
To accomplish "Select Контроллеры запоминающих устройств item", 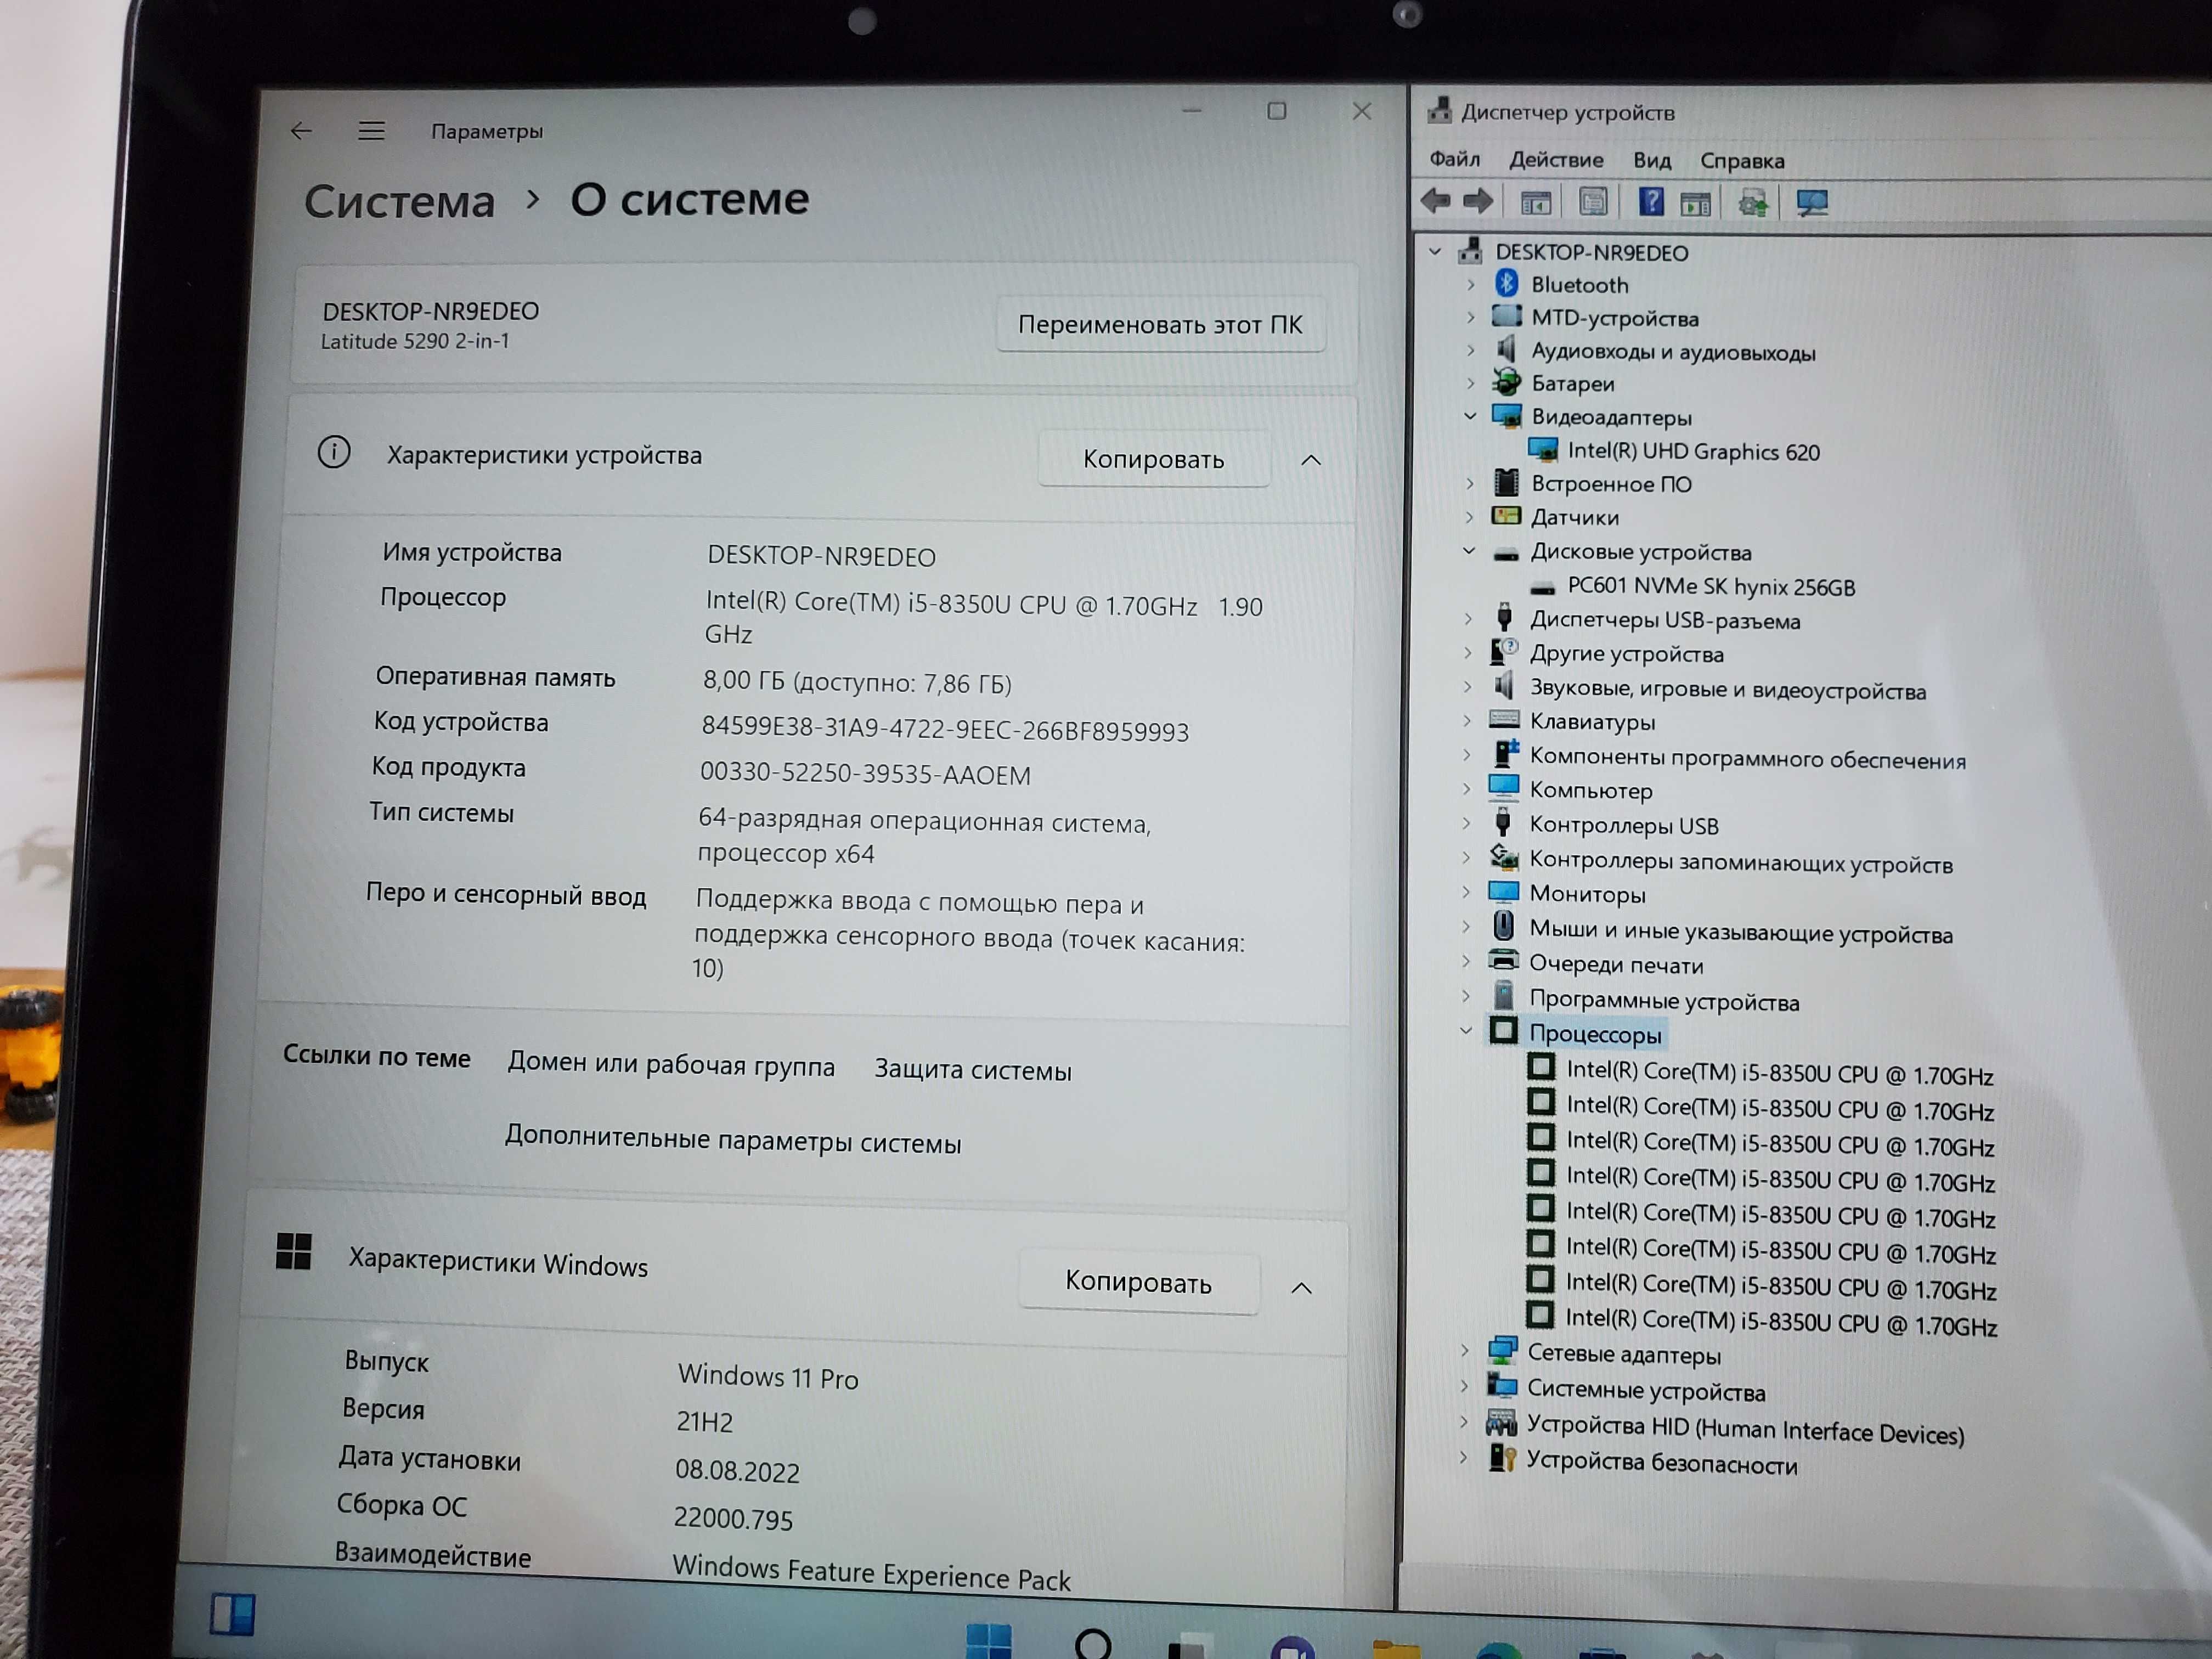I will [x=1741, y=862].
